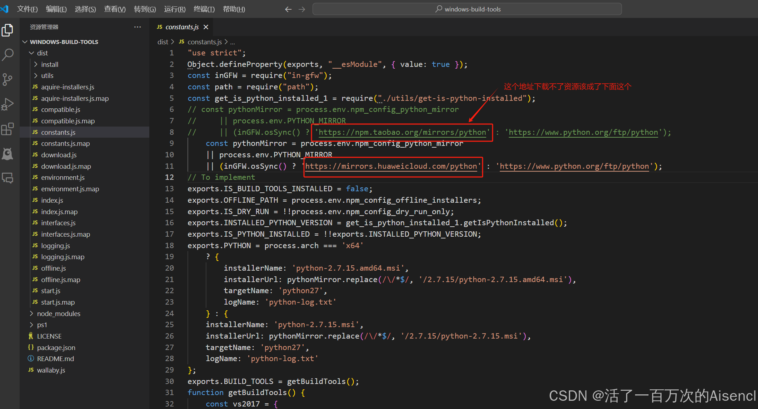Open start.js file
758x409 pixels.
[x=50, y=291]
